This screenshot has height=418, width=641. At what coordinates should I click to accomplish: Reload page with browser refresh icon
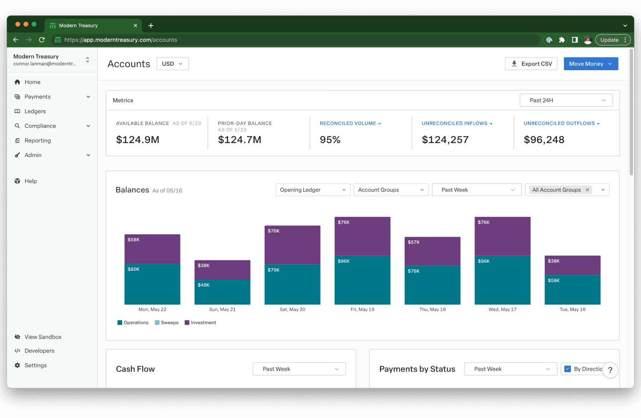coord(42,40)
